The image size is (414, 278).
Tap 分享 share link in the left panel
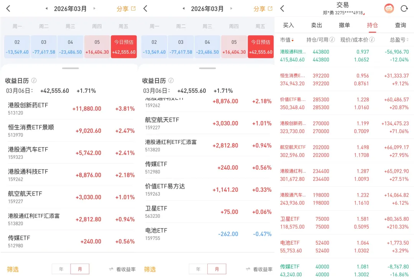126,9
